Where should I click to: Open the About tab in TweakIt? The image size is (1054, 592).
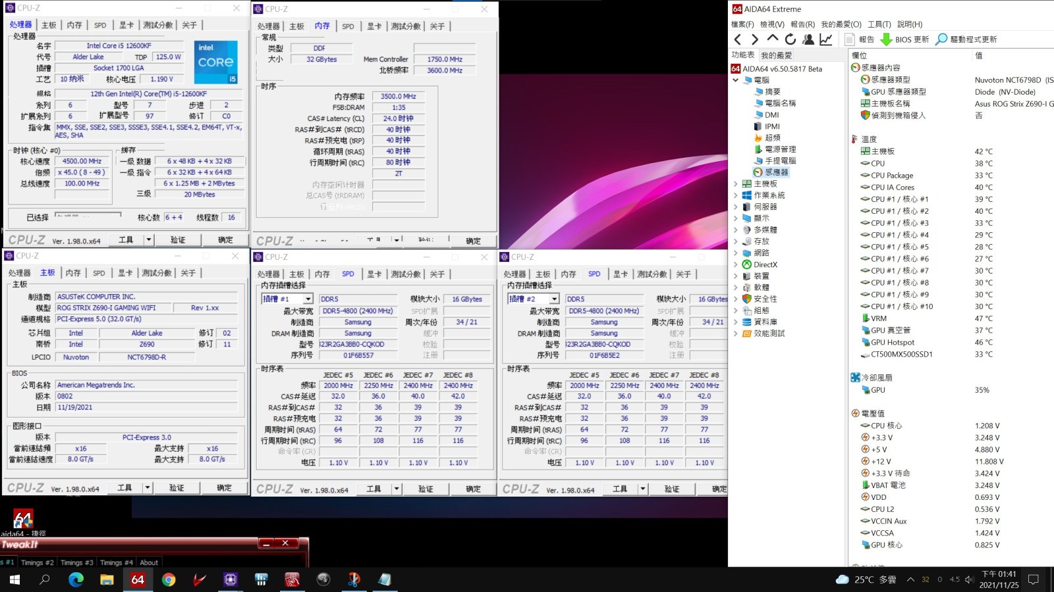coord(149,562)
